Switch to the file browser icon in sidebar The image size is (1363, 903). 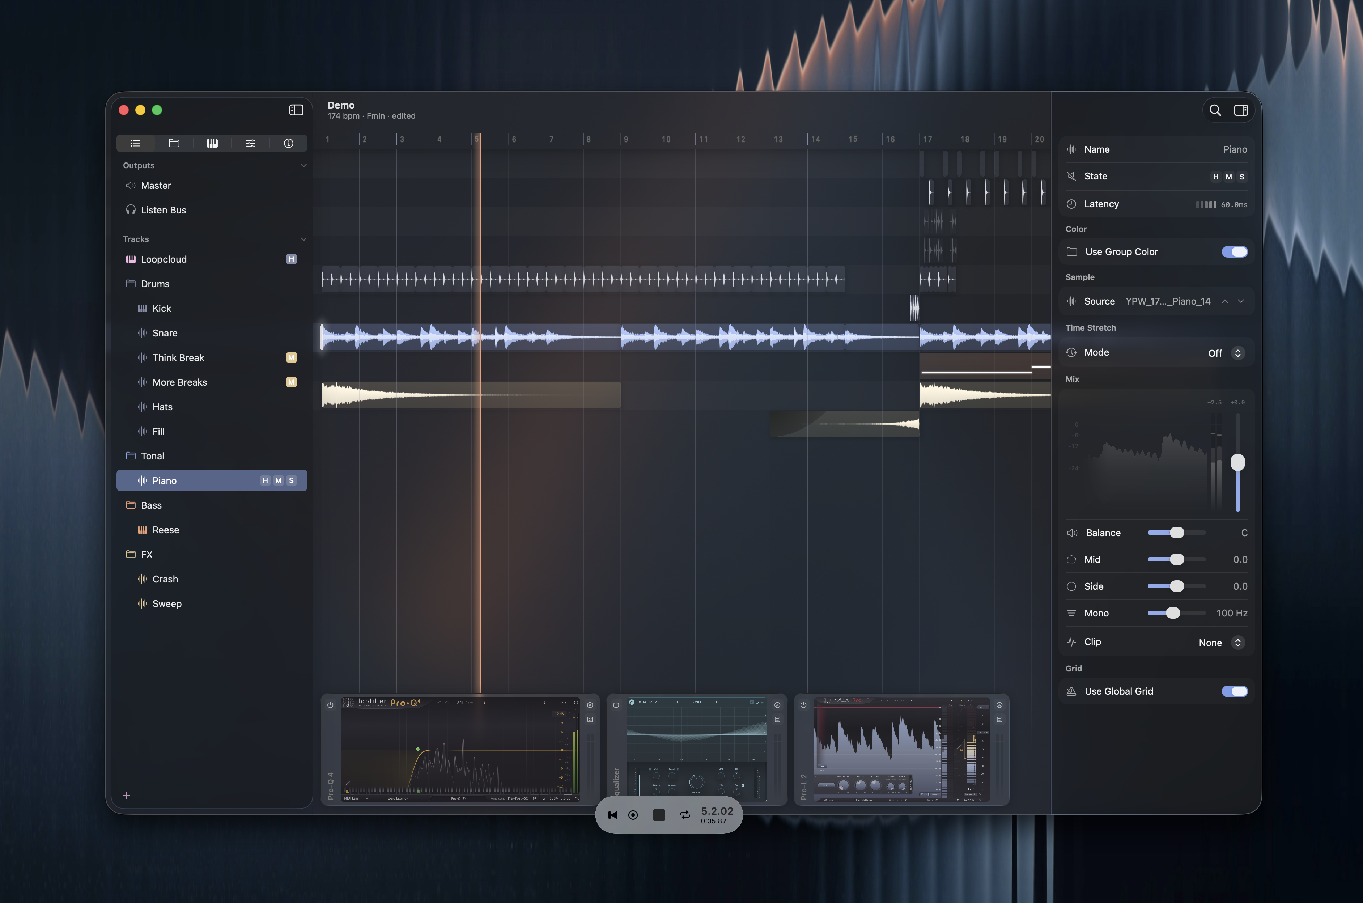(174, 143)
